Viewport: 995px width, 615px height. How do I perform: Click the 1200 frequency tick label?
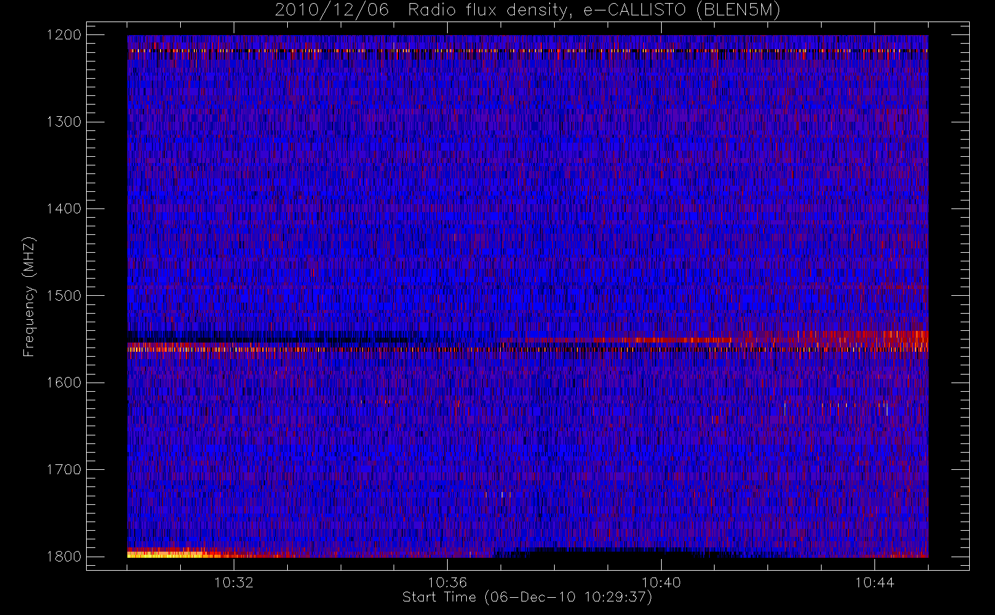(x=64, y=35)
